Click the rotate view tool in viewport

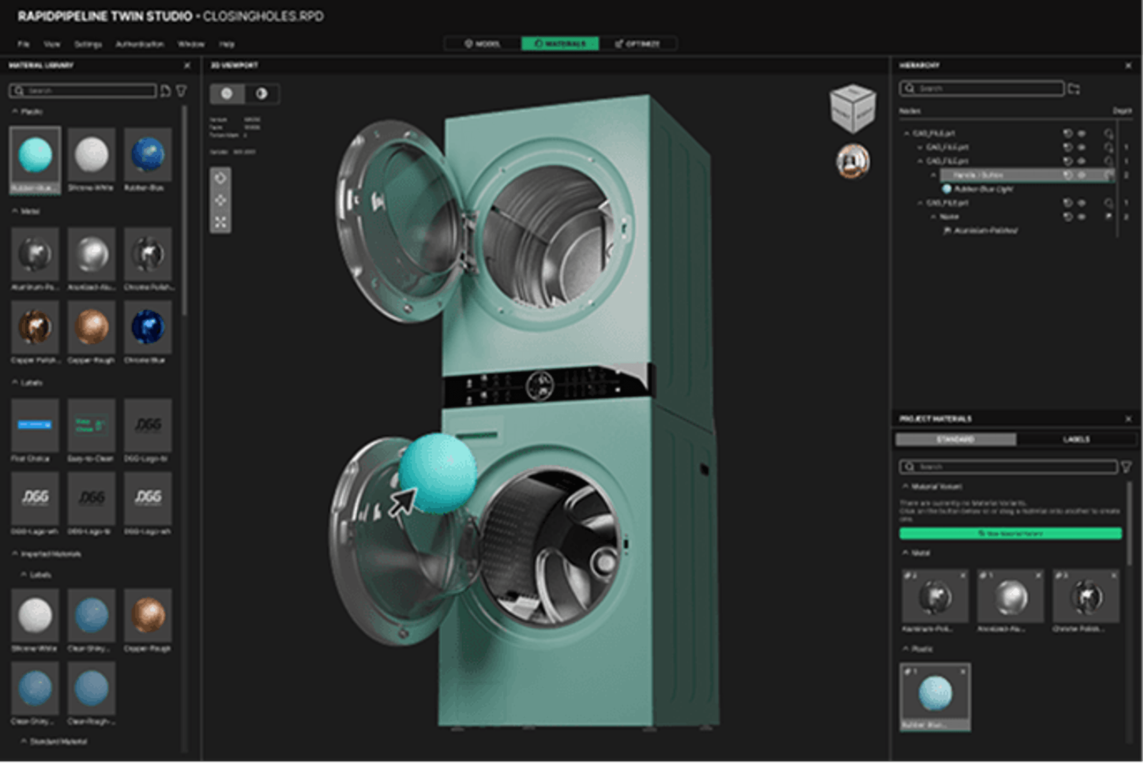point(221,178)
